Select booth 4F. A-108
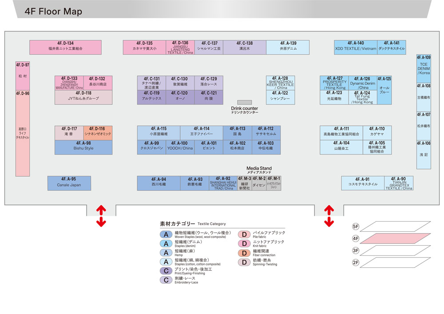This screenshot has width=444, height=314. click(x=424, y=97)
